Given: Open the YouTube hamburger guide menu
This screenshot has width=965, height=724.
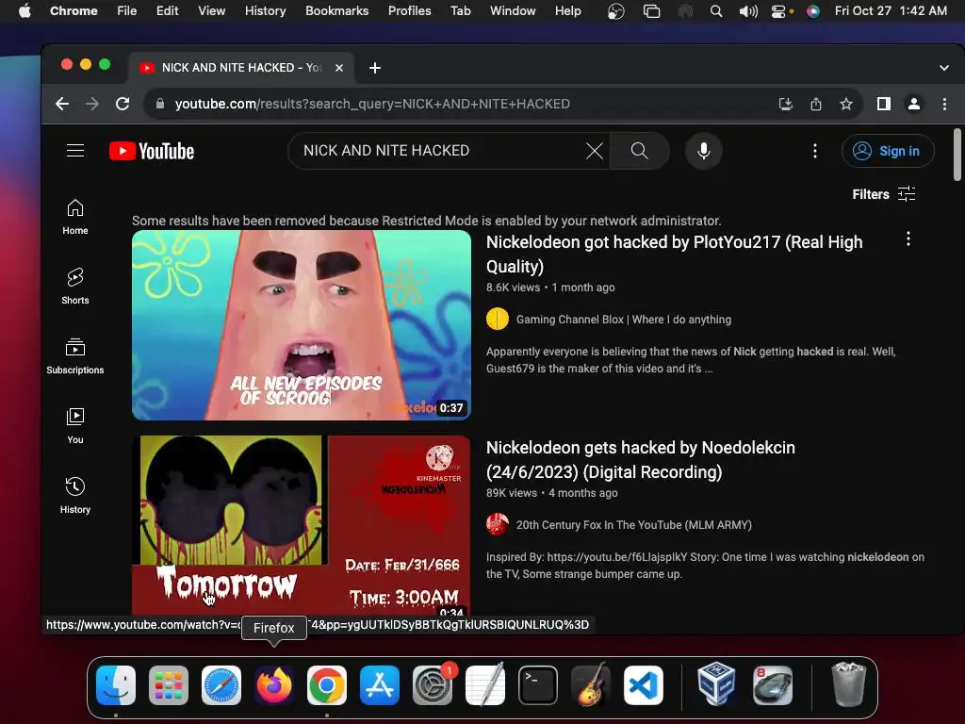Looking at the screenshot, I should pos(75,151).
